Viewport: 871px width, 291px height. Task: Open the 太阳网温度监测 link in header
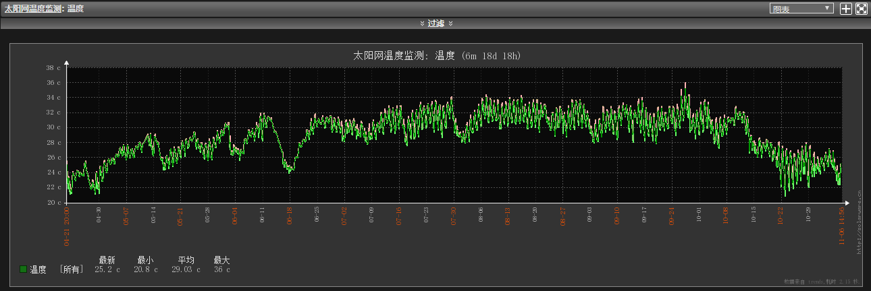tap(33, 9)
